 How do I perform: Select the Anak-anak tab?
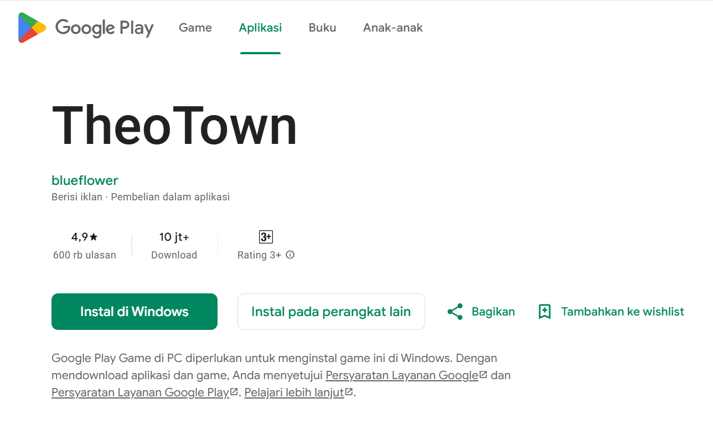[393, 28]
